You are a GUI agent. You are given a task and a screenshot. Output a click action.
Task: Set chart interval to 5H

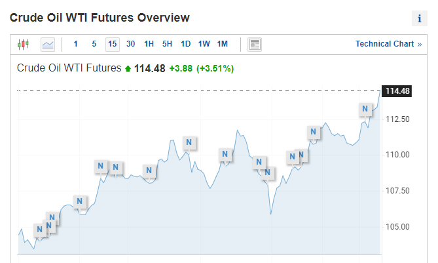[x=168, y=44]
